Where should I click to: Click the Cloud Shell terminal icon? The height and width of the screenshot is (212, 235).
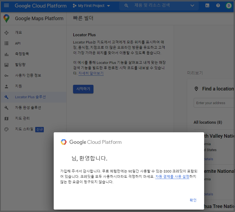tap(207, 6)
